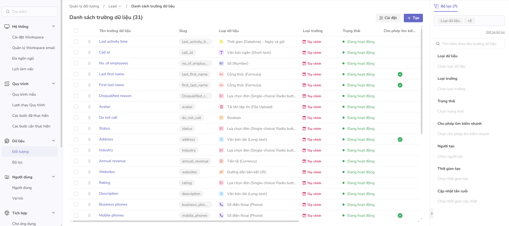Image resolution: width=509 pixels, height=226 pixels.
Task: Click the Đặt lại bộ lọc link
Action: point(495,32)
